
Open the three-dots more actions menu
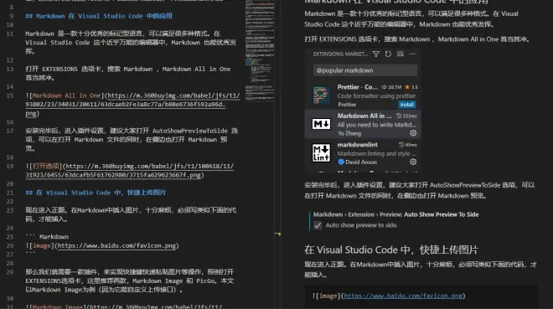click(412, 54)
